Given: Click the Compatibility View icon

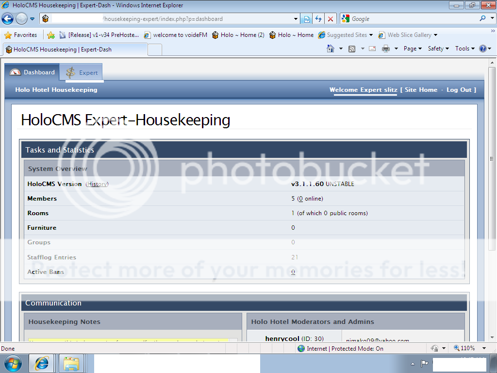Looking at the screenshot, I should [307, 19].
